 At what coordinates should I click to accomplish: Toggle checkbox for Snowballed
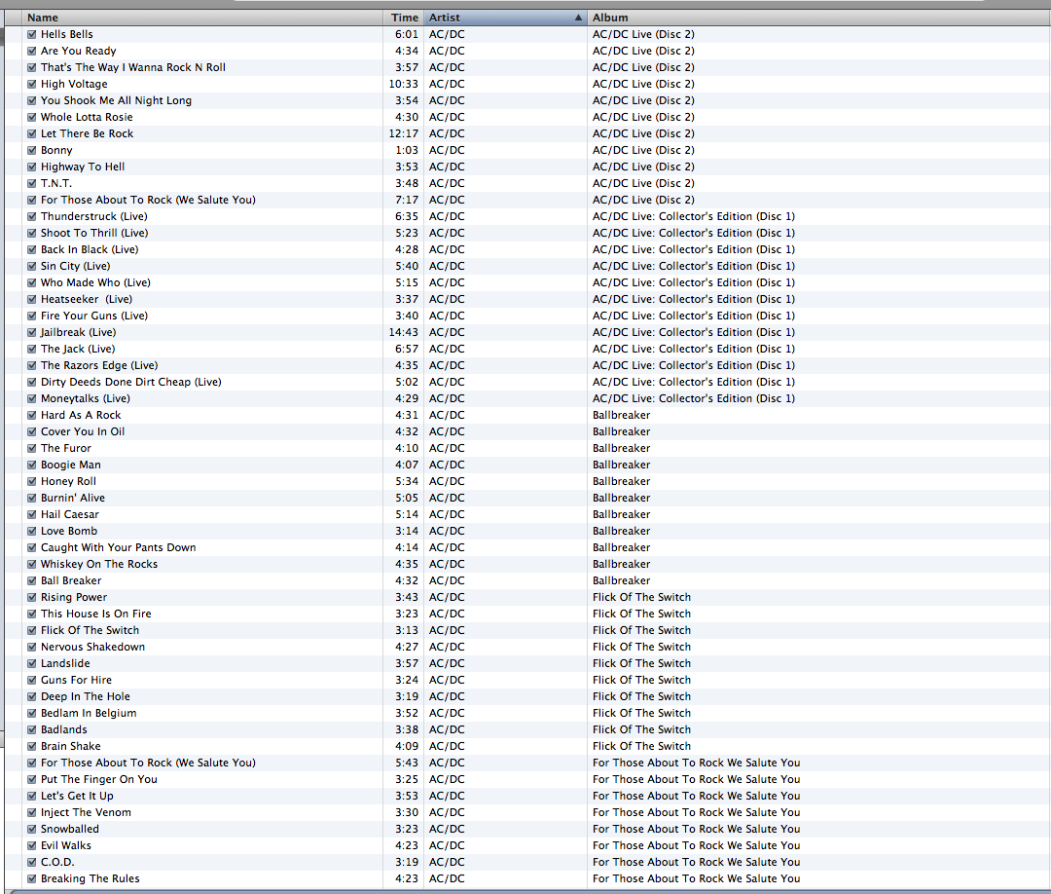(31, 829)
